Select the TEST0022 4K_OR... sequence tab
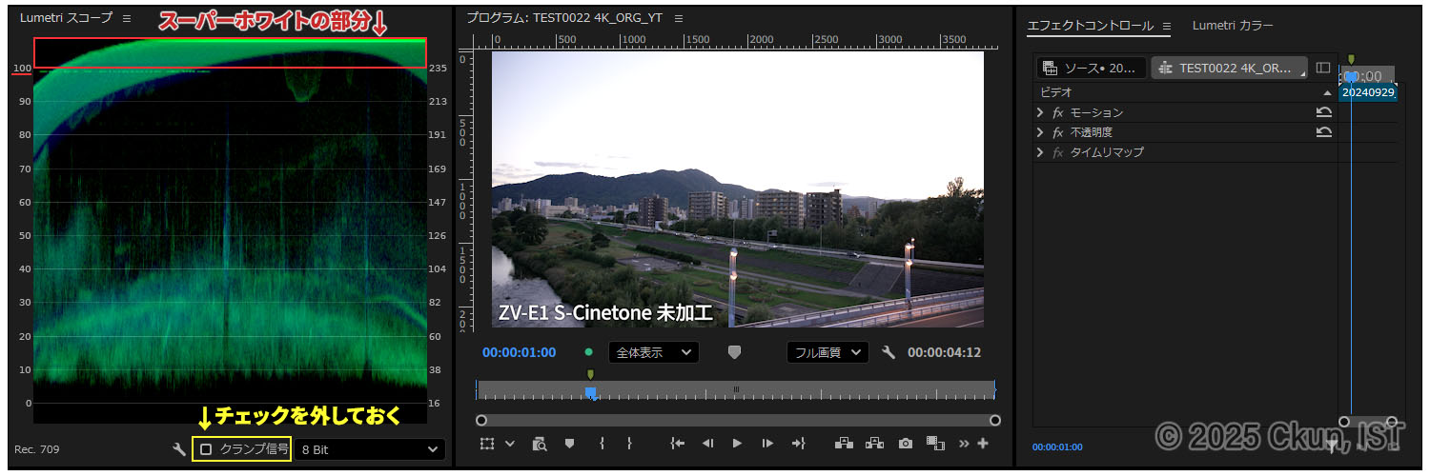This screenshot has width=1430, height=476. (x=1230, y=68)
